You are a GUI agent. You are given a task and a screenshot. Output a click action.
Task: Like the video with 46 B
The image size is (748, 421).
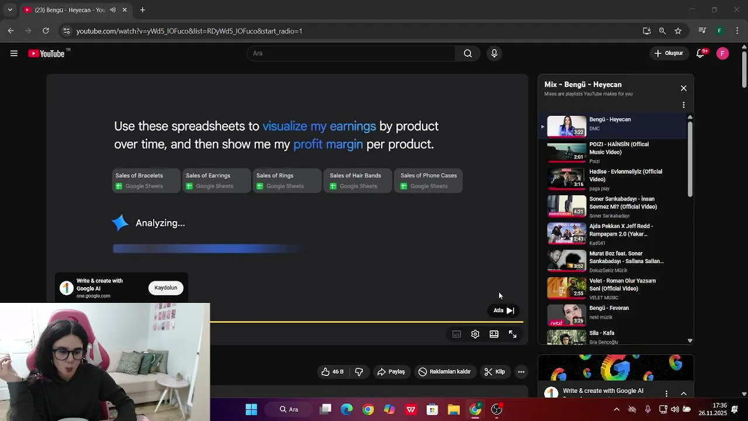point(332,372)
